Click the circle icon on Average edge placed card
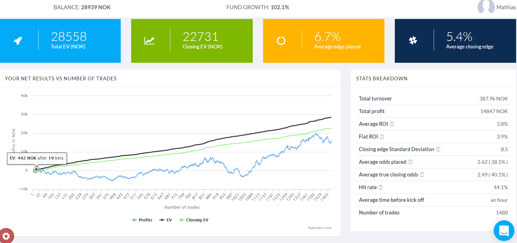Viewport: 517px width, 243px height. point(281,41)
